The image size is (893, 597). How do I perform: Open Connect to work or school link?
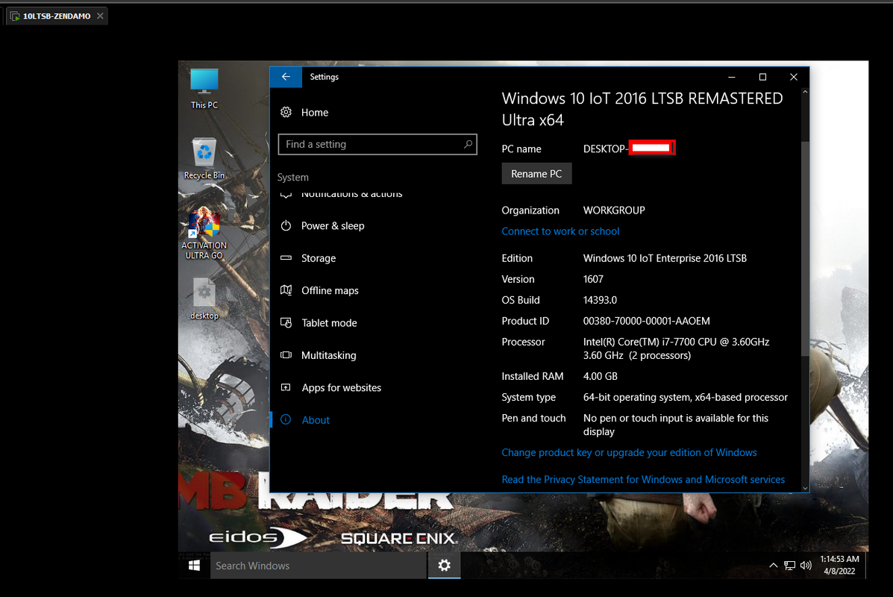coord(560,231)
